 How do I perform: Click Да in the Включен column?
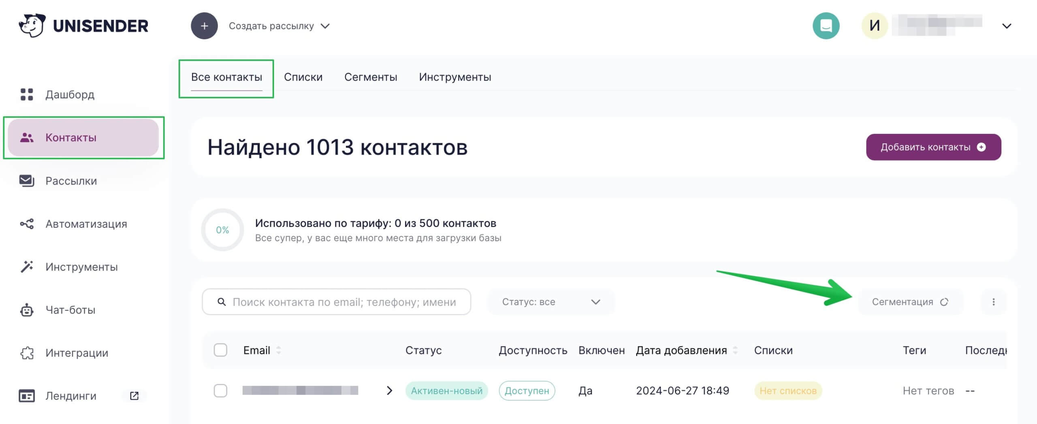(x=585, y=391)
